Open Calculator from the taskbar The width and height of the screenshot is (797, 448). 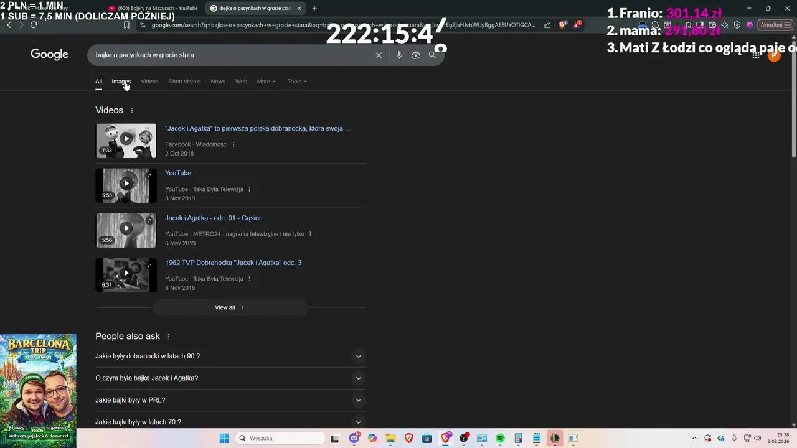tap(518, 438)
